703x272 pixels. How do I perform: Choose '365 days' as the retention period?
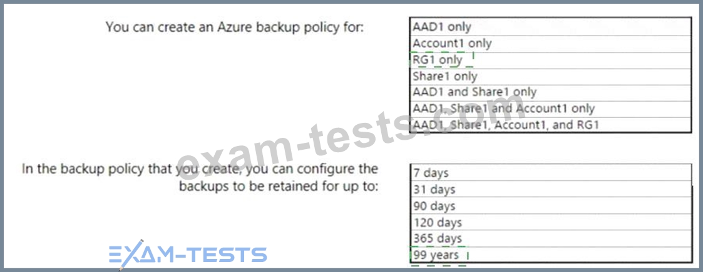551,238
